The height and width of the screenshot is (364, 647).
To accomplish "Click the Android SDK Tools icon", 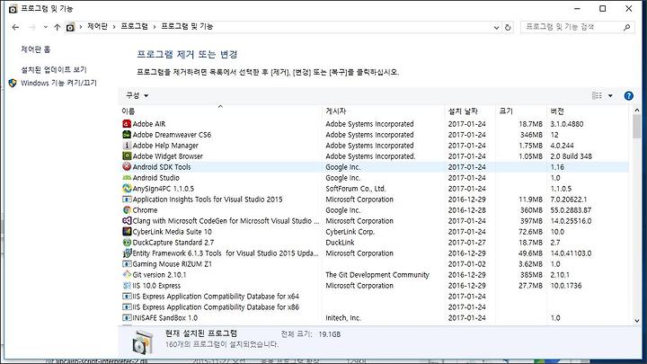I will (127, 167).
